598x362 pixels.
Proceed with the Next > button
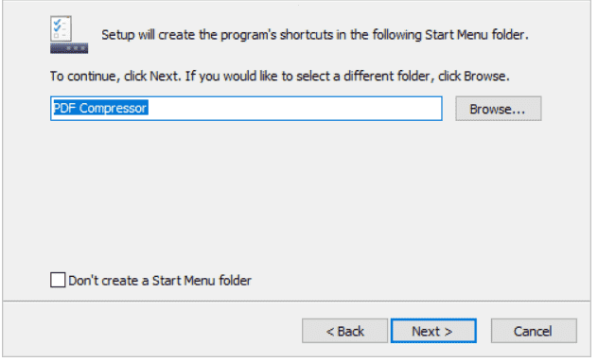click(x=433, y=331)
